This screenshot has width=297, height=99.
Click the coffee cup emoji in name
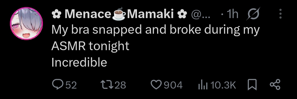coord(119,14)
